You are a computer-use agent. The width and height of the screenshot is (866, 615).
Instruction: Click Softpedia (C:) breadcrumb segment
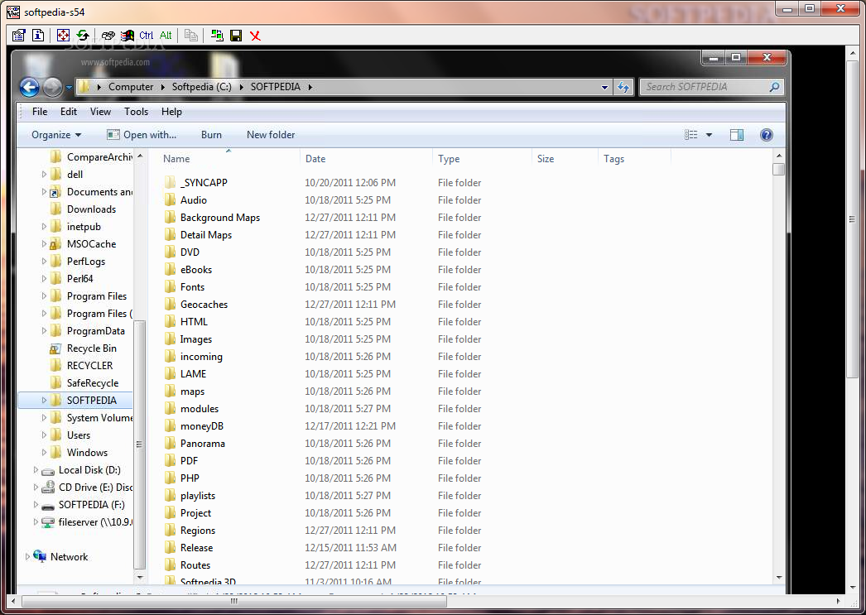click(x=201, y=87)
